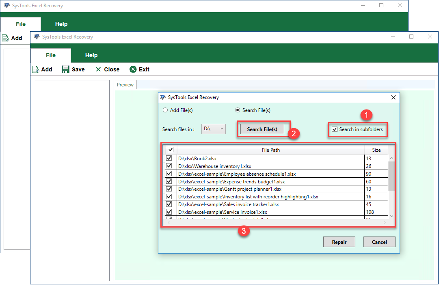Image resolution: width=441 pixels, height=286 pixels.
Task: Open the File tab in the back window
Action: [21, 24]
